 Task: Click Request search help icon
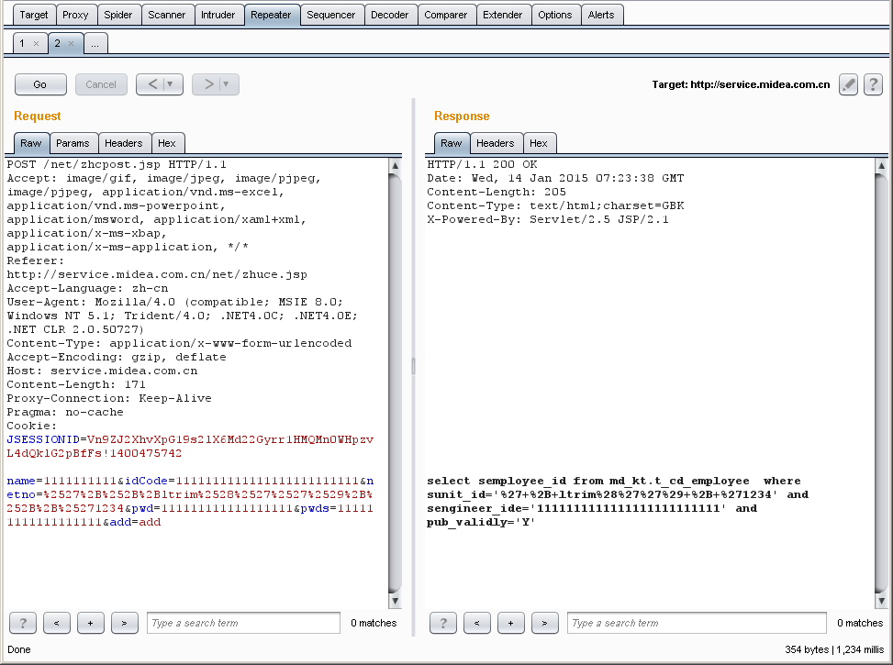click(x=23, y=623)
